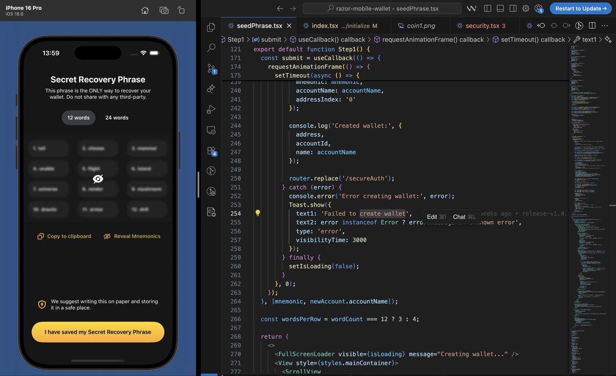
Task: Click the sticky line 'export default function Step1()'
Action: tap(312, 49)
